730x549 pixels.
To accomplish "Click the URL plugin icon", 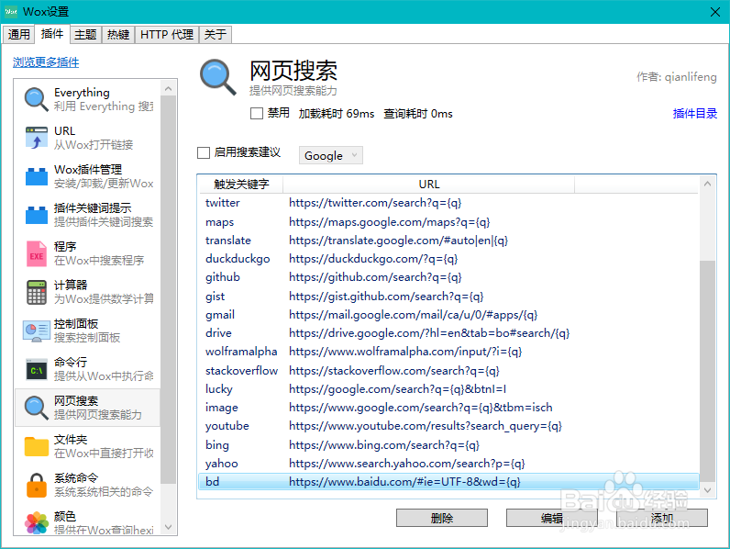I will click(37, 138).
